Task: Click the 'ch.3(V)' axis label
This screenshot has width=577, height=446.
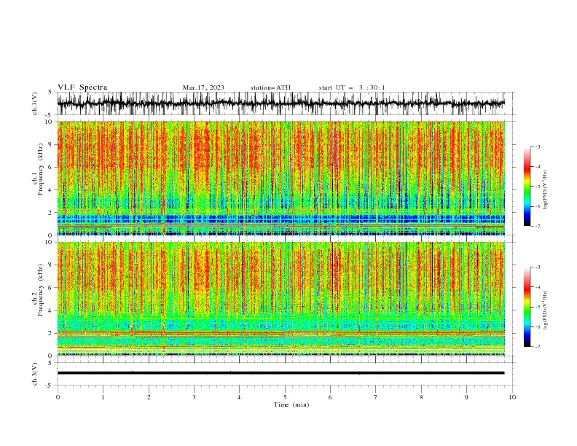Action: (35, 374)
